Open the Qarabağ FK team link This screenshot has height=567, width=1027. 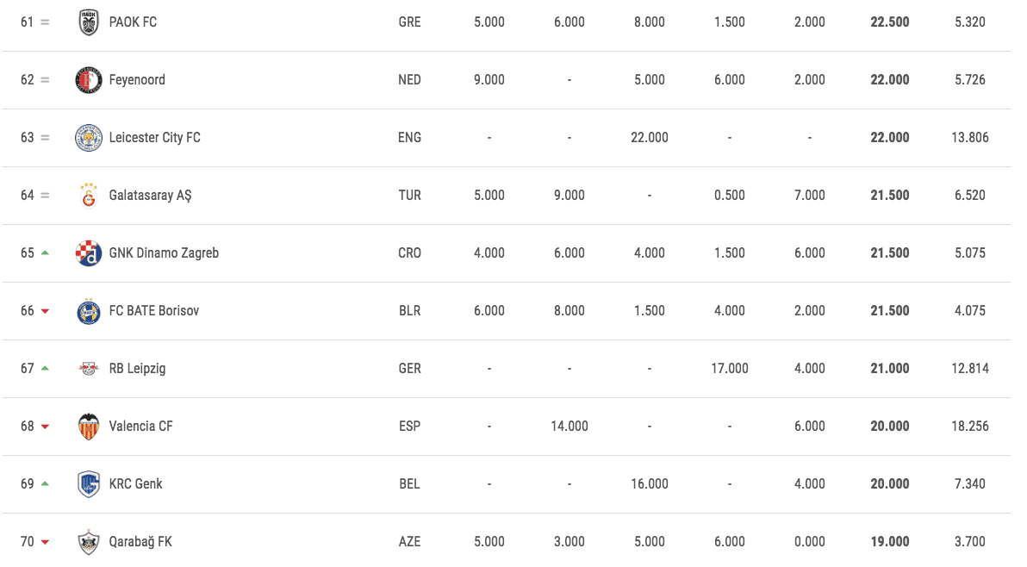click(x=140, y=541)
